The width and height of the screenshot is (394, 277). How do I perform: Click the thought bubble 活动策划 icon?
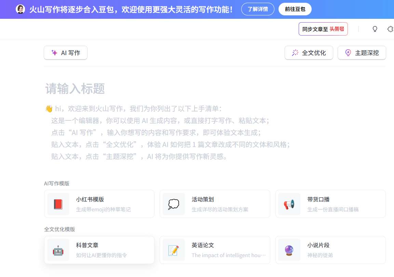pyautogui.click(x=174, y=204)
